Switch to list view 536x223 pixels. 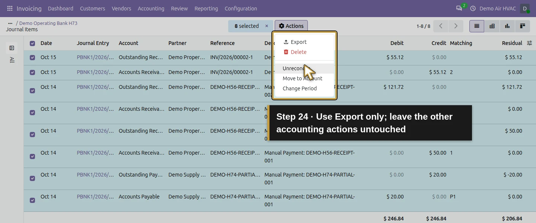click(x=477, y=26)
